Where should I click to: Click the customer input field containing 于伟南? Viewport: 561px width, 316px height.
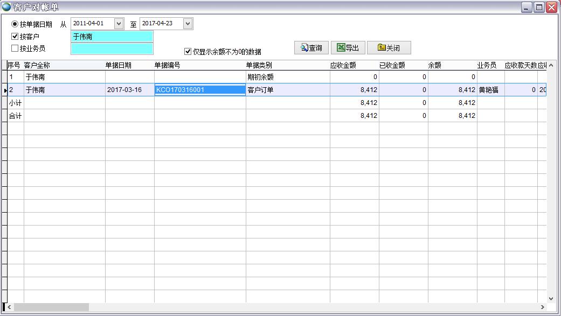[112, 36]
